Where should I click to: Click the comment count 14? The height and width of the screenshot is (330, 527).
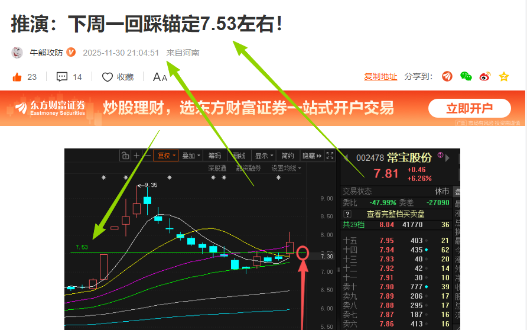pyautogui.click(x=77, y=77)
